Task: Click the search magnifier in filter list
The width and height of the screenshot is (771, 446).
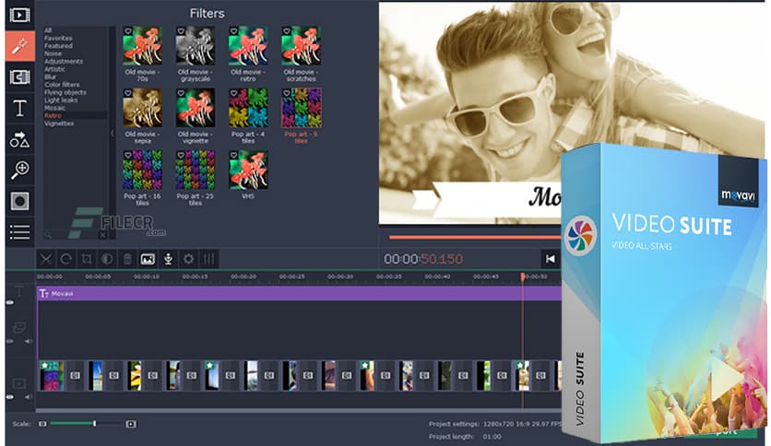Action: point(48,235)
